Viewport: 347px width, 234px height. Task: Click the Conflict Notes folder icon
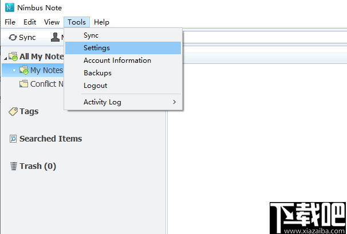click(23, 84)
